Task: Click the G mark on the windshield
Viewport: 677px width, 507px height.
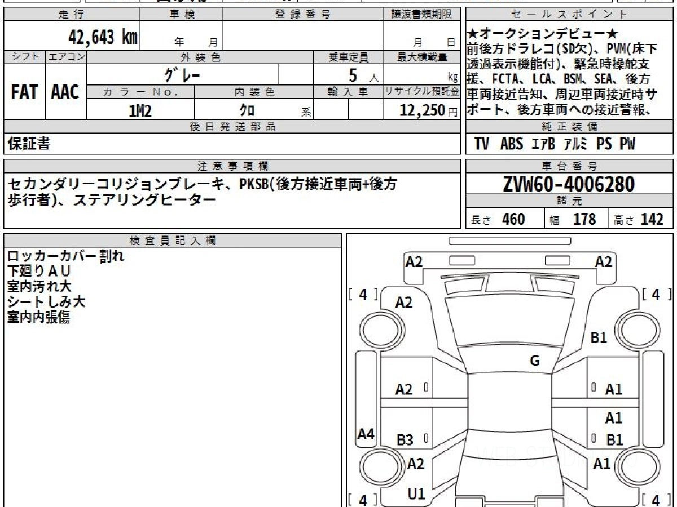Action: tap(535, 361)
